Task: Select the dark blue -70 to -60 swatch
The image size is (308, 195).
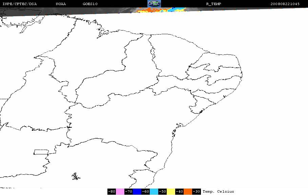Action: click(x=137, y=192)
